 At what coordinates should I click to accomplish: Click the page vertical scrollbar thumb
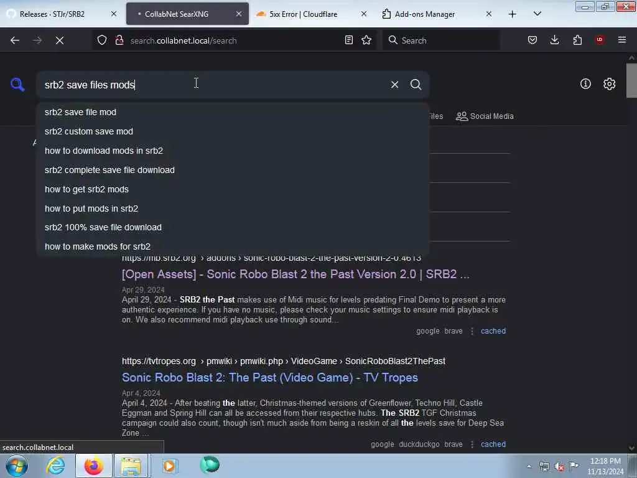click(x=631, y=80)
